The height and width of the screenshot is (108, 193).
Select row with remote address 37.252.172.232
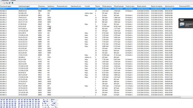(x=96, y=55)
